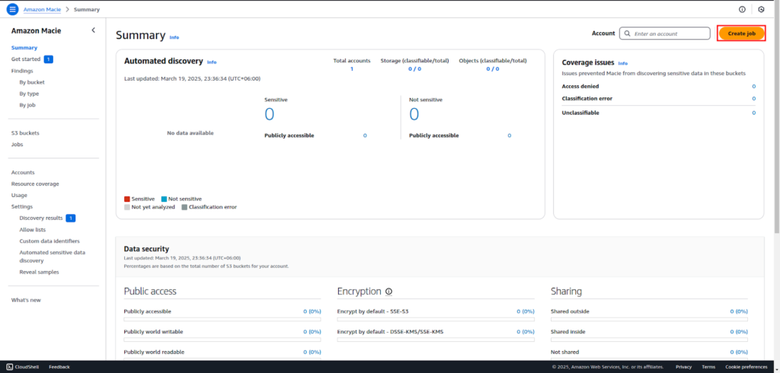The height and width of the screenshot is (373, 780).
Task: Open Findings in sidebar
Action: pyautogui.click(x=22, y=71)
